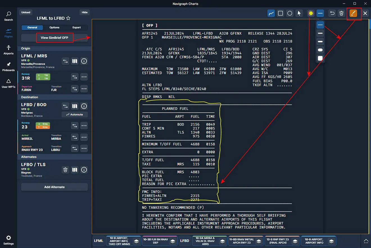
Task: Choose the fourth line thickness option
Action: click(320, 50)
